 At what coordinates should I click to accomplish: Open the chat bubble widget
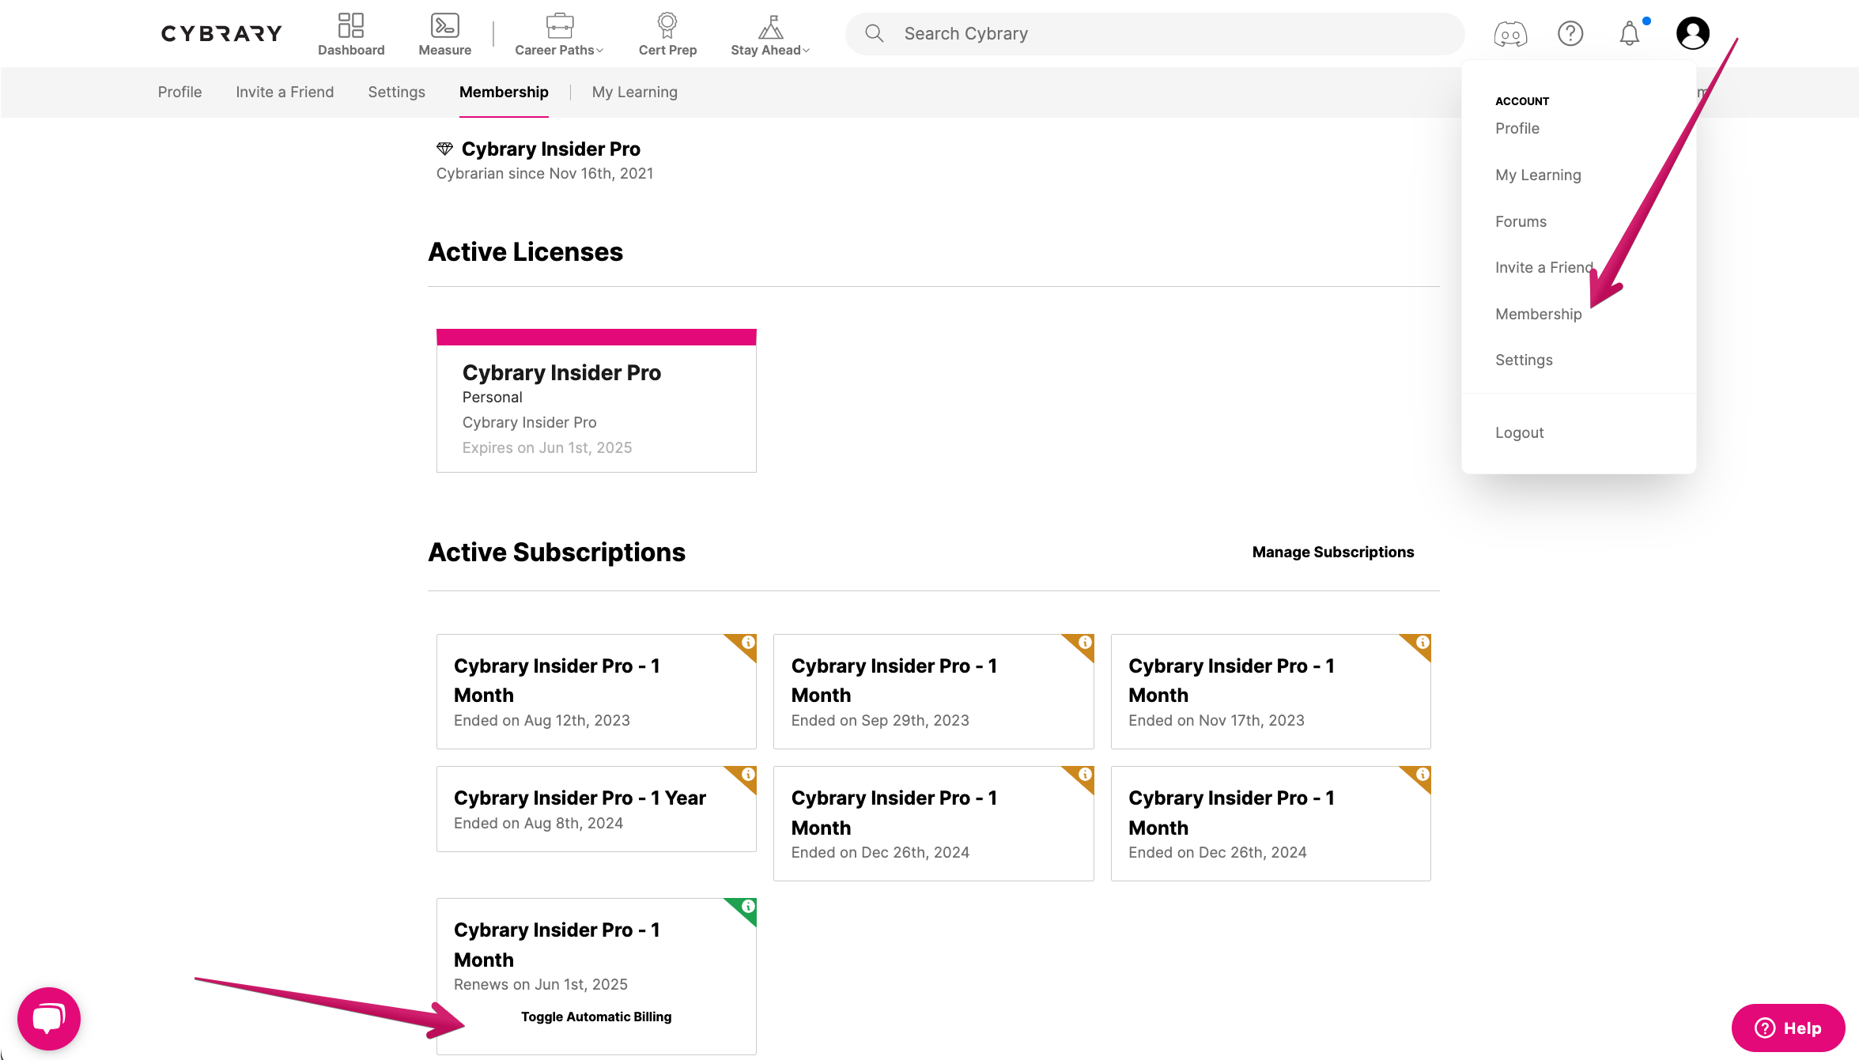[x=49, y=1018]
